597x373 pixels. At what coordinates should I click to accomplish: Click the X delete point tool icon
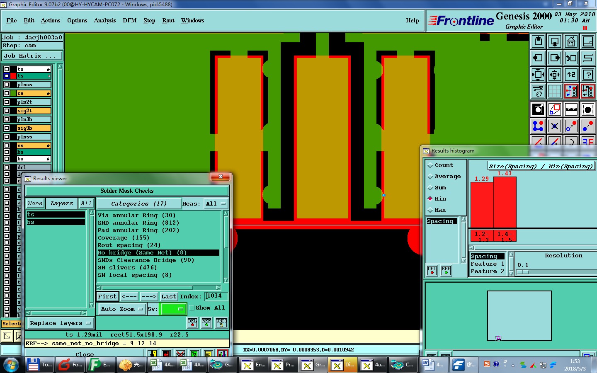click(x=555, y=126)
